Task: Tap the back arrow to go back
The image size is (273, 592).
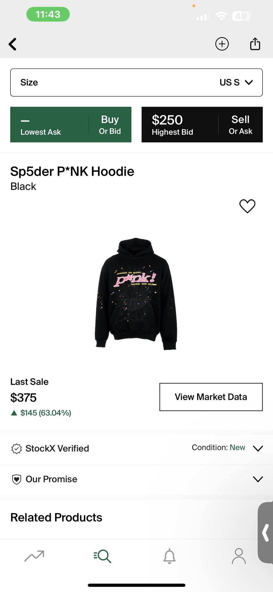Action: click(x=13, y=44)
